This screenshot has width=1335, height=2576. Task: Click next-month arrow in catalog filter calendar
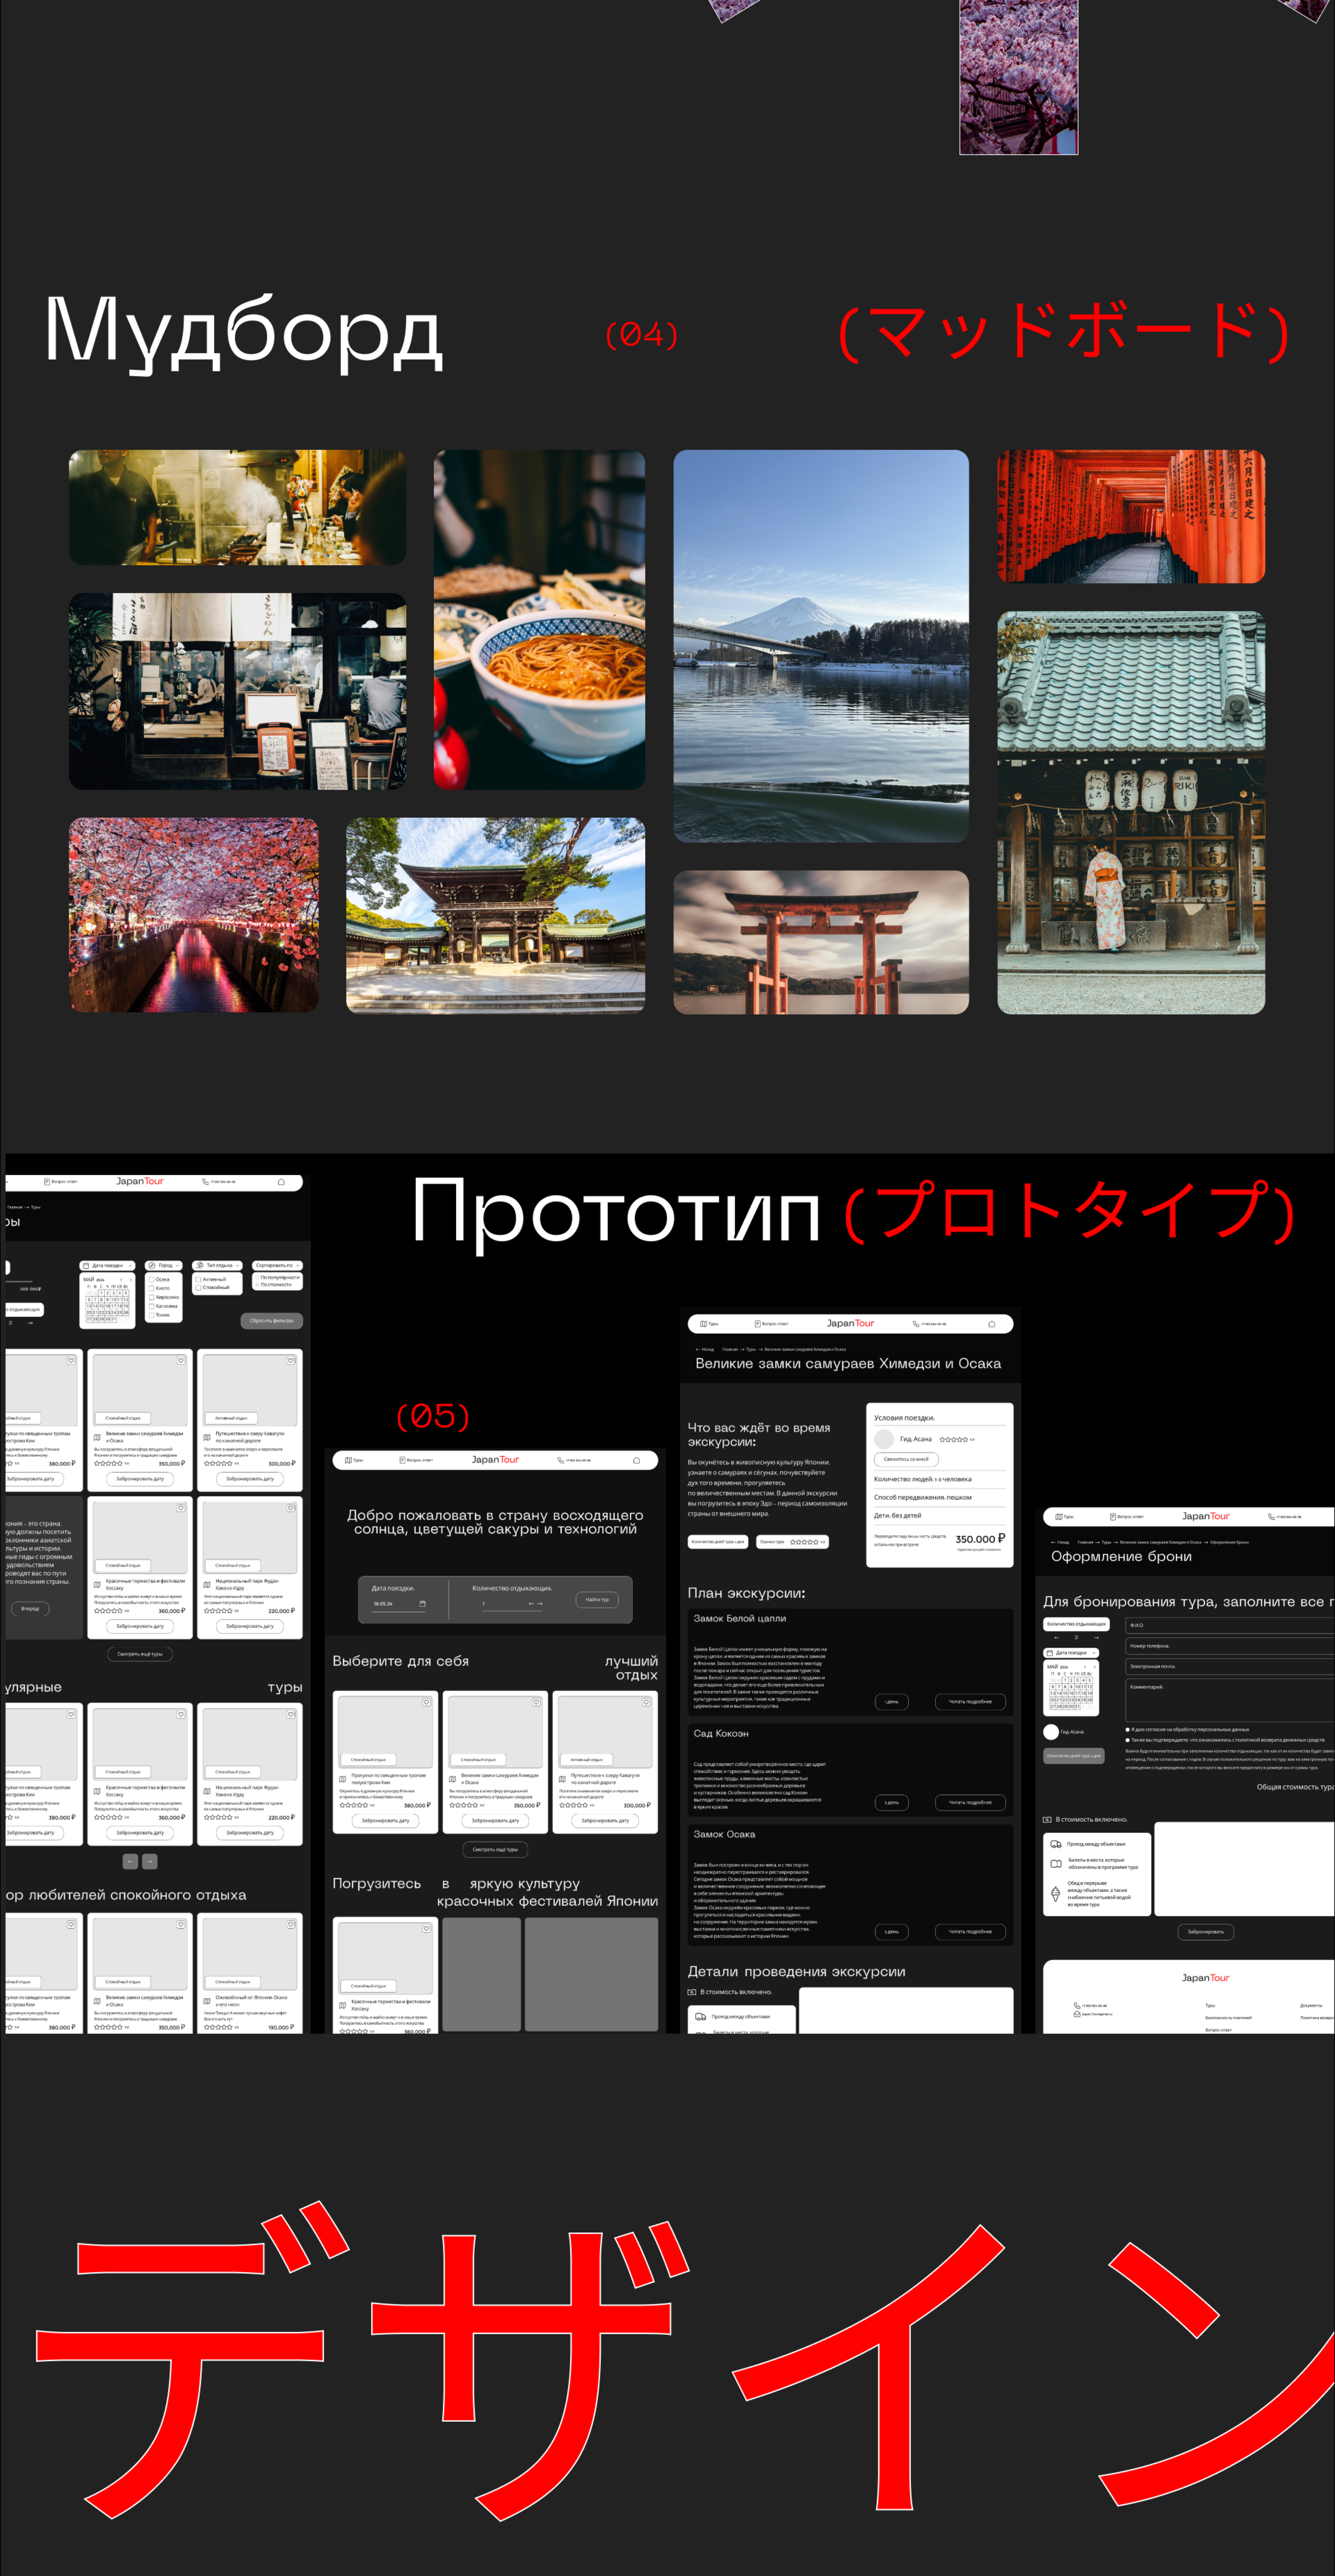pyautogui.click(x=130, y=1279)
